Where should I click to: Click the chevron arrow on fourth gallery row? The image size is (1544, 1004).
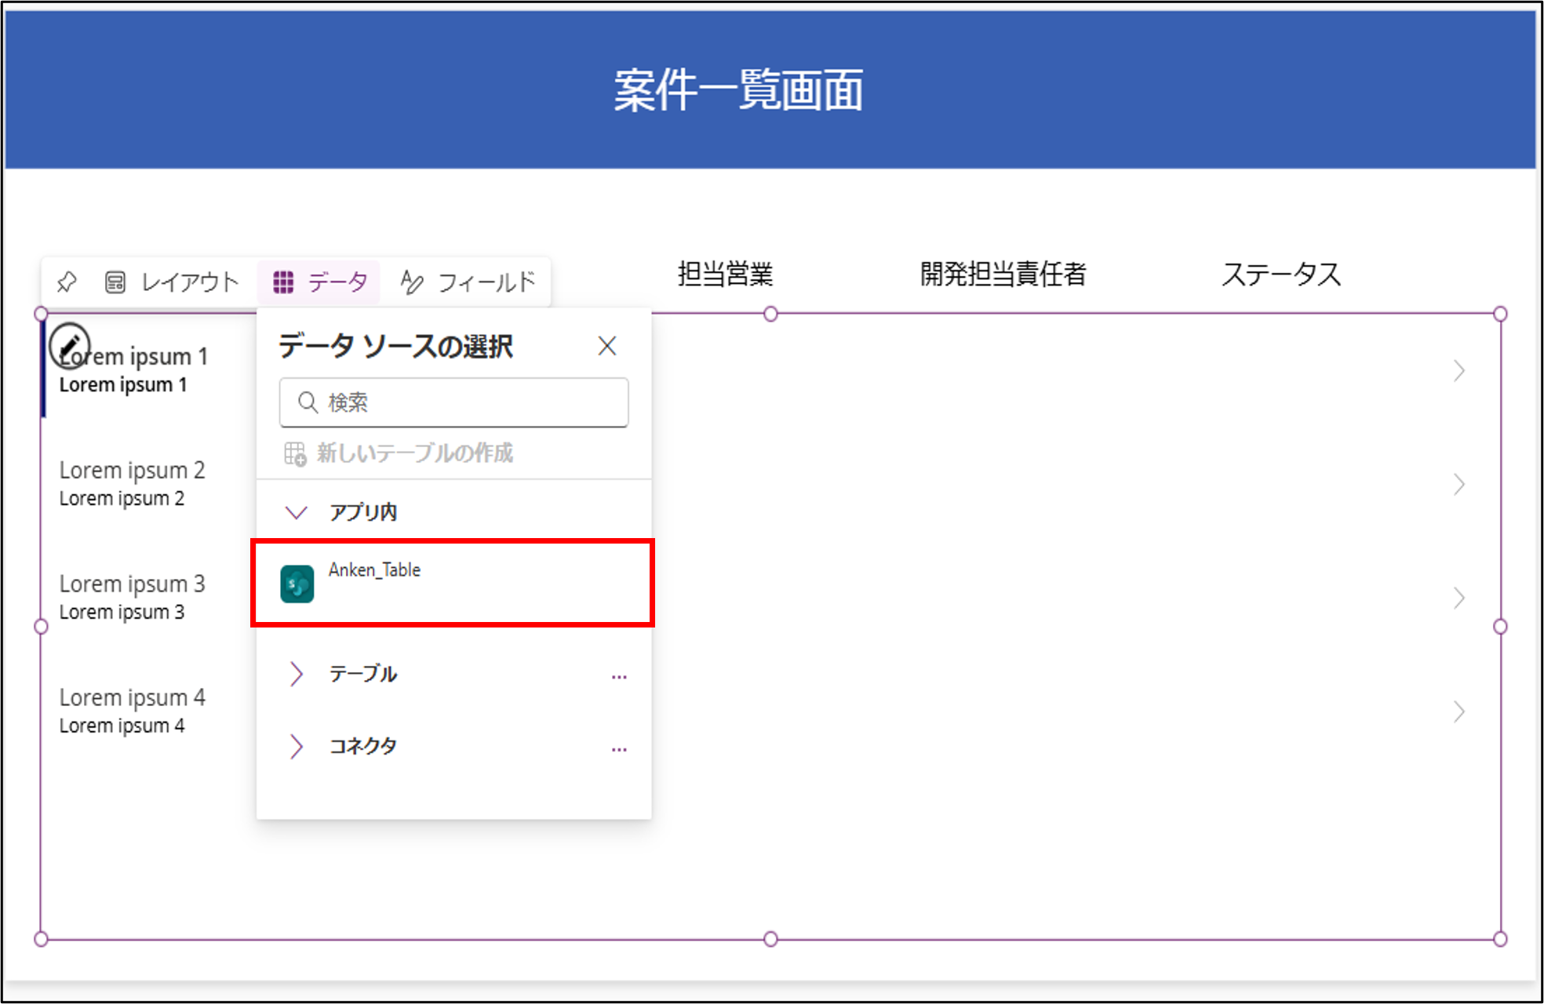tap(1458, 711)
